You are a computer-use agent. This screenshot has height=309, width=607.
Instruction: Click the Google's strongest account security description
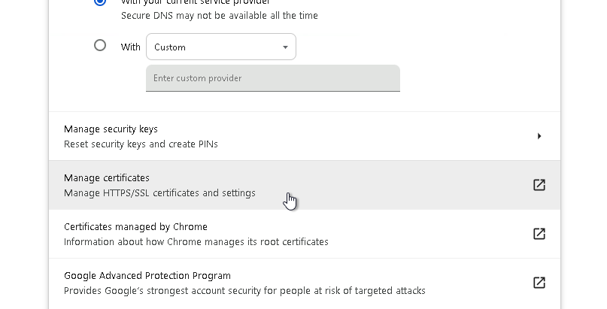pos(244,291)
